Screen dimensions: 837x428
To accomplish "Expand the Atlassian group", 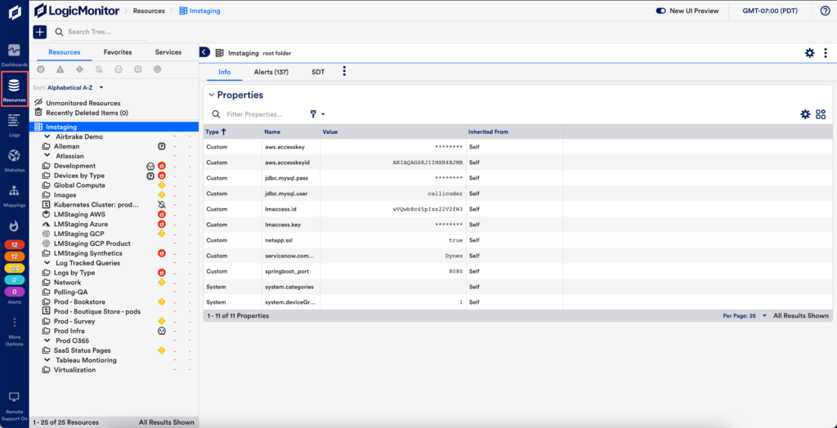I will 47,156.
